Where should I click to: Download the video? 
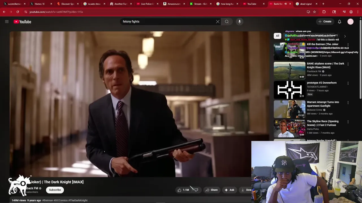(x=245, y=190)
